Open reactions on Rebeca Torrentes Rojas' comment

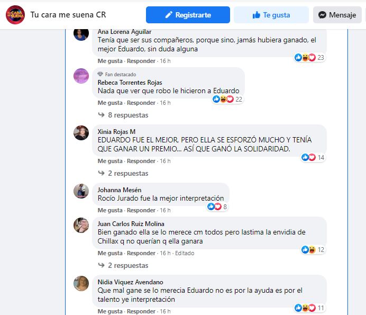pyautogui.click(x=227, y=100)
